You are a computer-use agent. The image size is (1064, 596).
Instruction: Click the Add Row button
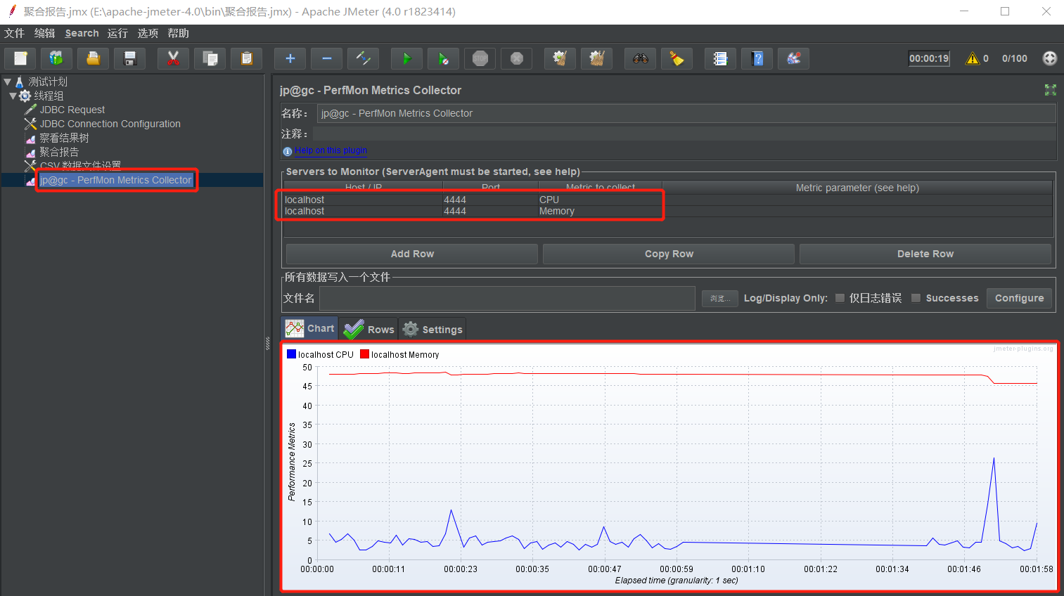click(412, 254)
